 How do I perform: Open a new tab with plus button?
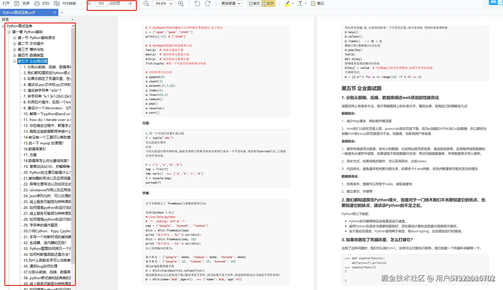point(62,12)
